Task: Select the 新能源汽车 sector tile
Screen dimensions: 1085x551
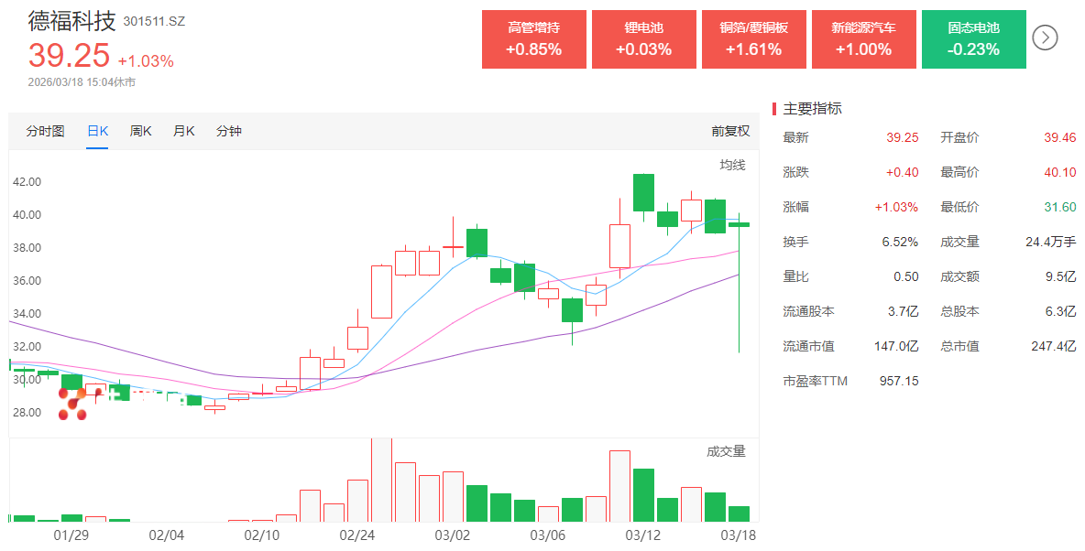Action: click(x=863, y=39)
